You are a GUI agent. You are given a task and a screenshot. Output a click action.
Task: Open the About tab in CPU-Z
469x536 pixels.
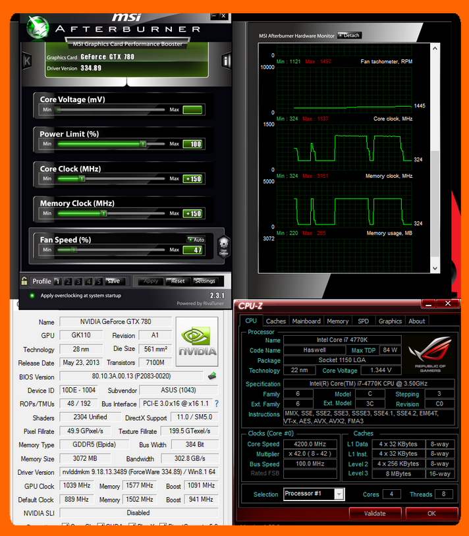pyautogui.click(x=417, y=321)
